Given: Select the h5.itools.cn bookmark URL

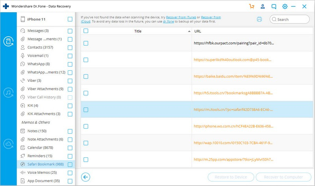Looking at the screenshot, I should [233, 93].
